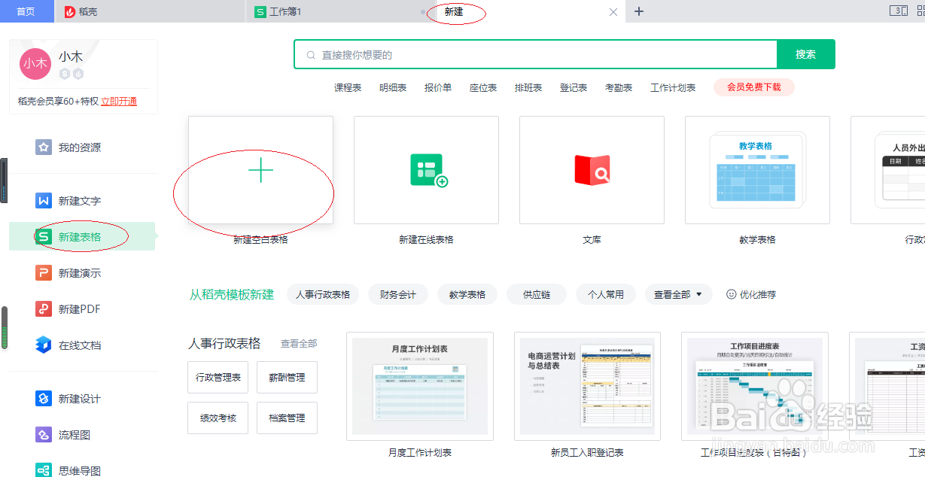The width and height of the screenshot is (925, 477).
Task: Click the plus to create 新建空白表格
Action: click(x=260, y=170)
